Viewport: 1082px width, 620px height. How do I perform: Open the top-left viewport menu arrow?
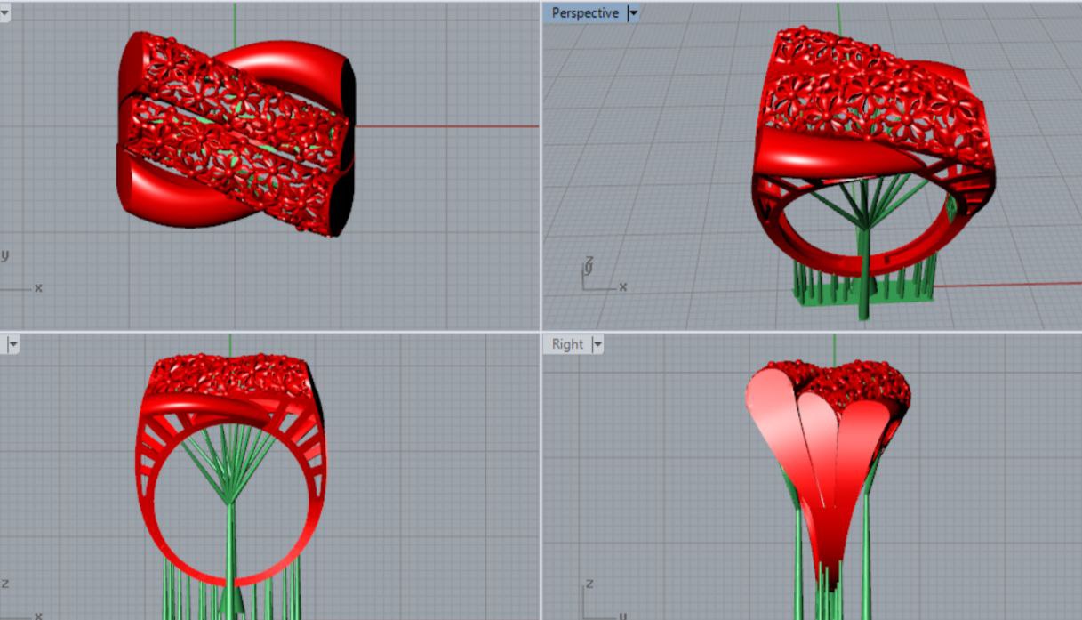(4, 13)
